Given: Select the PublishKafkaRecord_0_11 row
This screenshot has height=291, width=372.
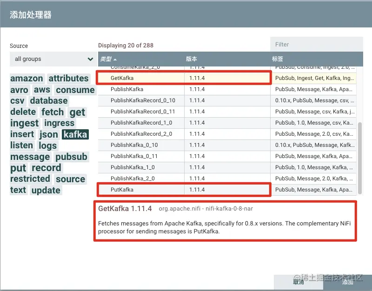Looking at the screenshot, I should coord(227,112).
